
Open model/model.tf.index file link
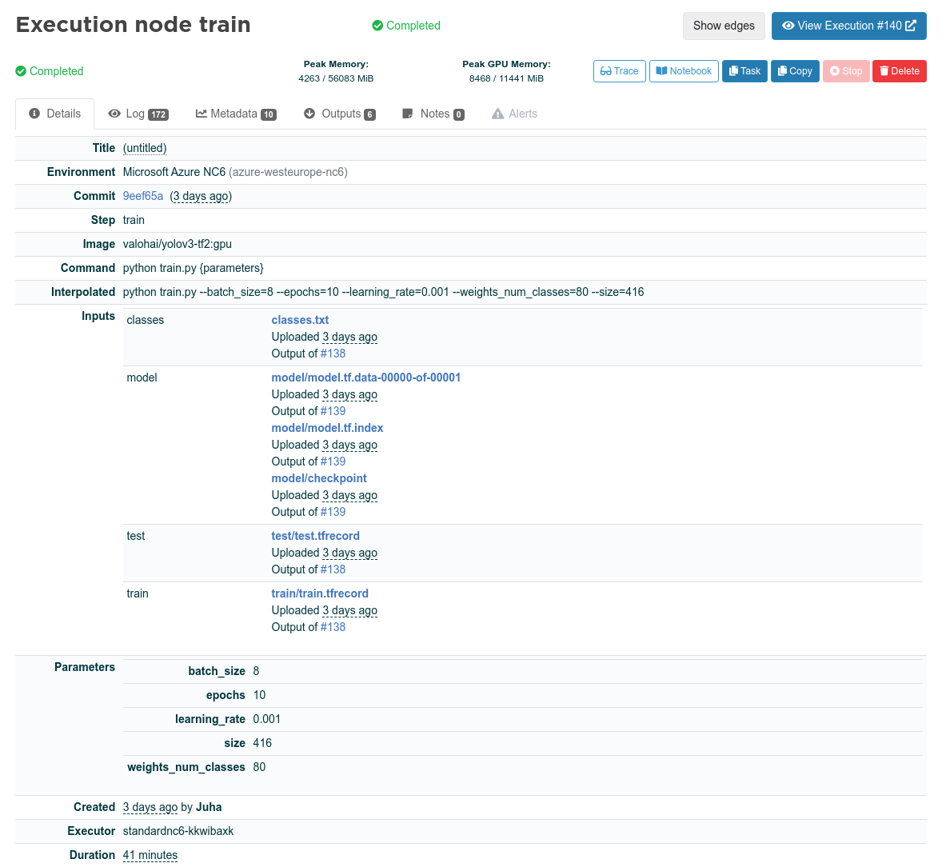tap(327, 428)
